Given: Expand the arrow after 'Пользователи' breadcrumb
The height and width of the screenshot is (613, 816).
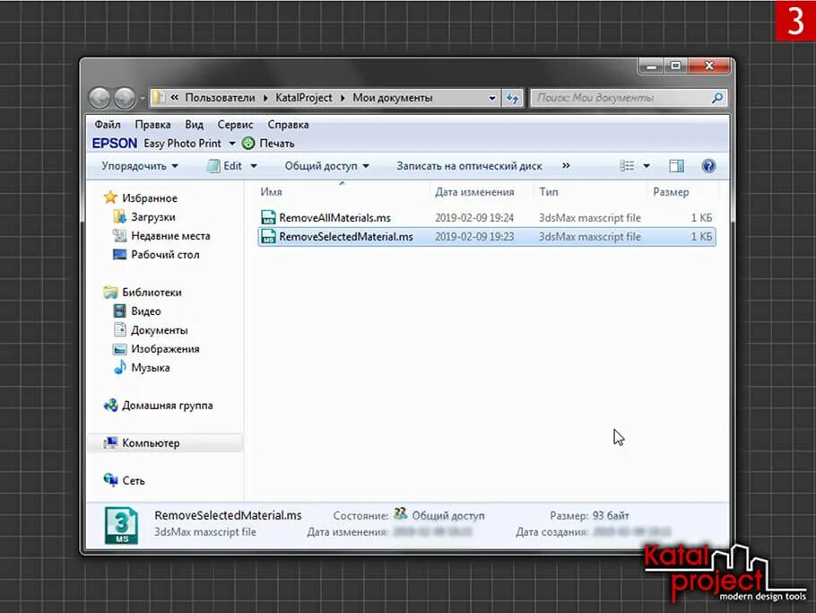Looking at the screenshot, I should (x=265, y=98).
